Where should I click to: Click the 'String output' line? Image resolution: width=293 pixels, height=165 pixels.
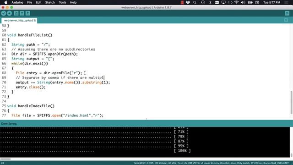(33, 59)
